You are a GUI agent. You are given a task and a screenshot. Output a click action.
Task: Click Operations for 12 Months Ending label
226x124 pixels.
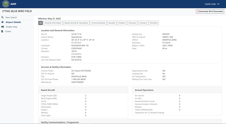(x=149, y=113)
